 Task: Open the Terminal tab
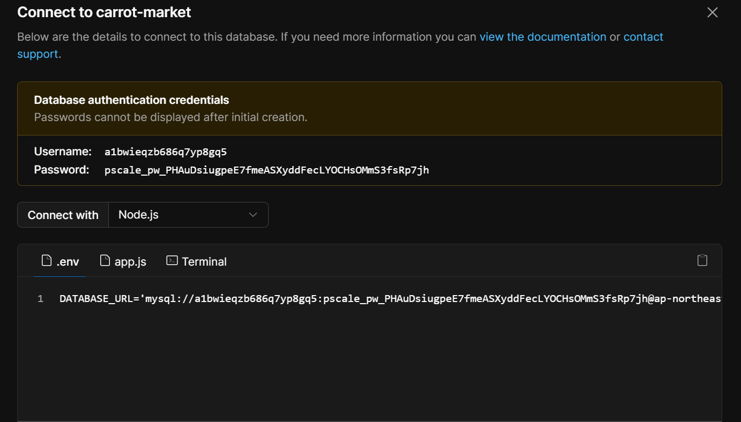204,261
